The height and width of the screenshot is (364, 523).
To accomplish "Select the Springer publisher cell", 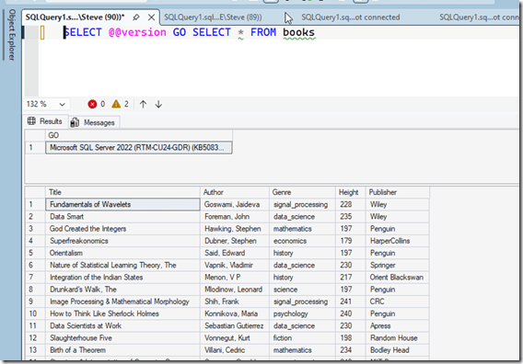I will tap(398, 265).
